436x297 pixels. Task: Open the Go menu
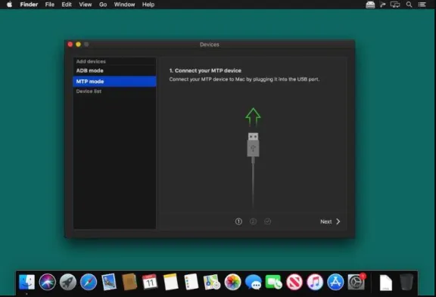pyautogui.click(x=103, y=5)
